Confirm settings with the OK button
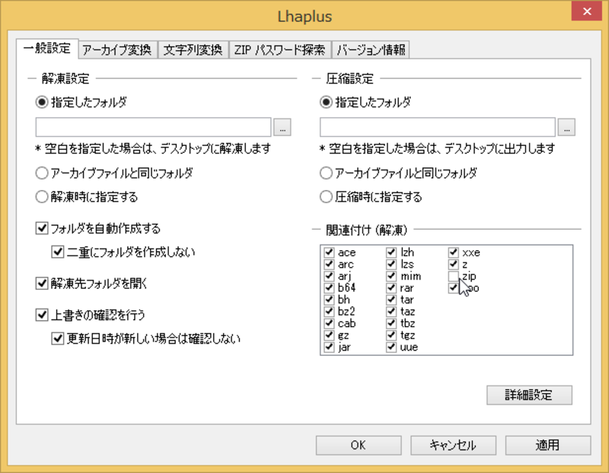The width and height of the screenshot is (609, 473). [x=359, y=445]
